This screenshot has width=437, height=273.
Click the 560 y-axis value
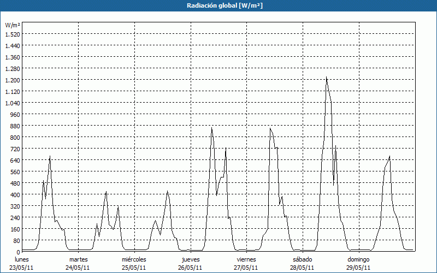coord(15,171)
